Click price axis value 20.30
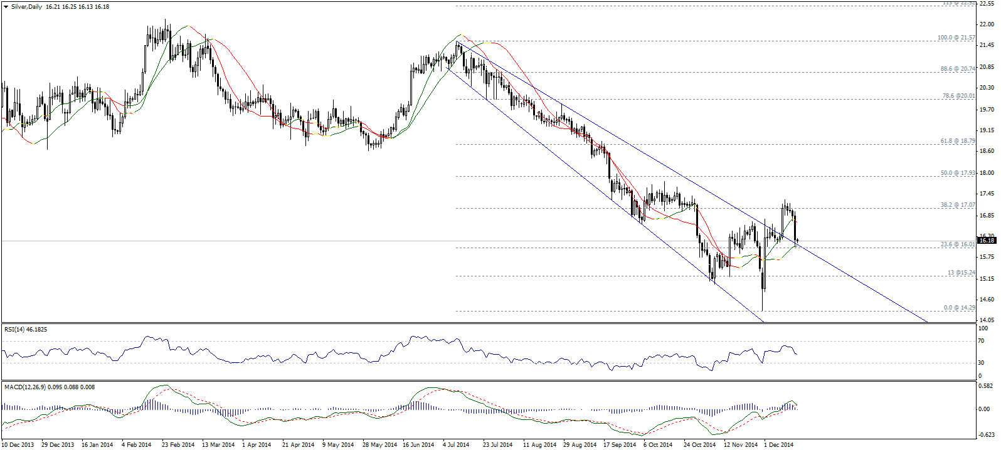This screenshot has width=1001, height=450. [x=987, y=88]
